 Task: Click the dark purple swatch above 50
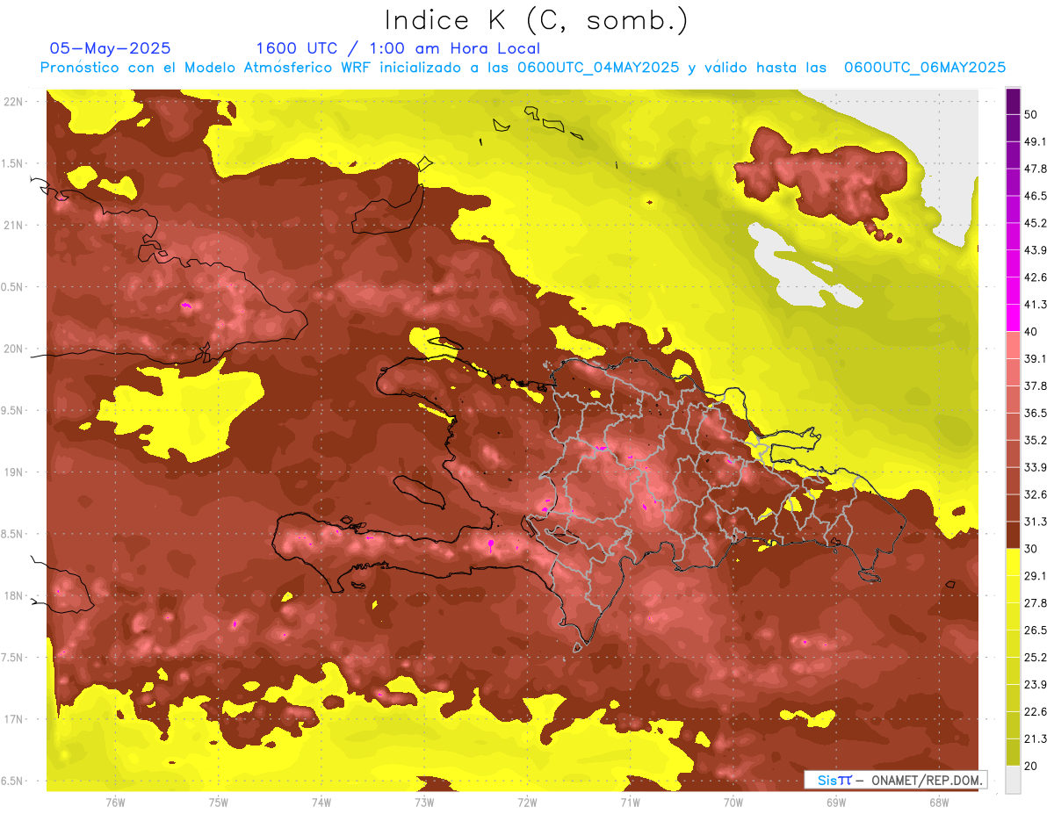1013,101
